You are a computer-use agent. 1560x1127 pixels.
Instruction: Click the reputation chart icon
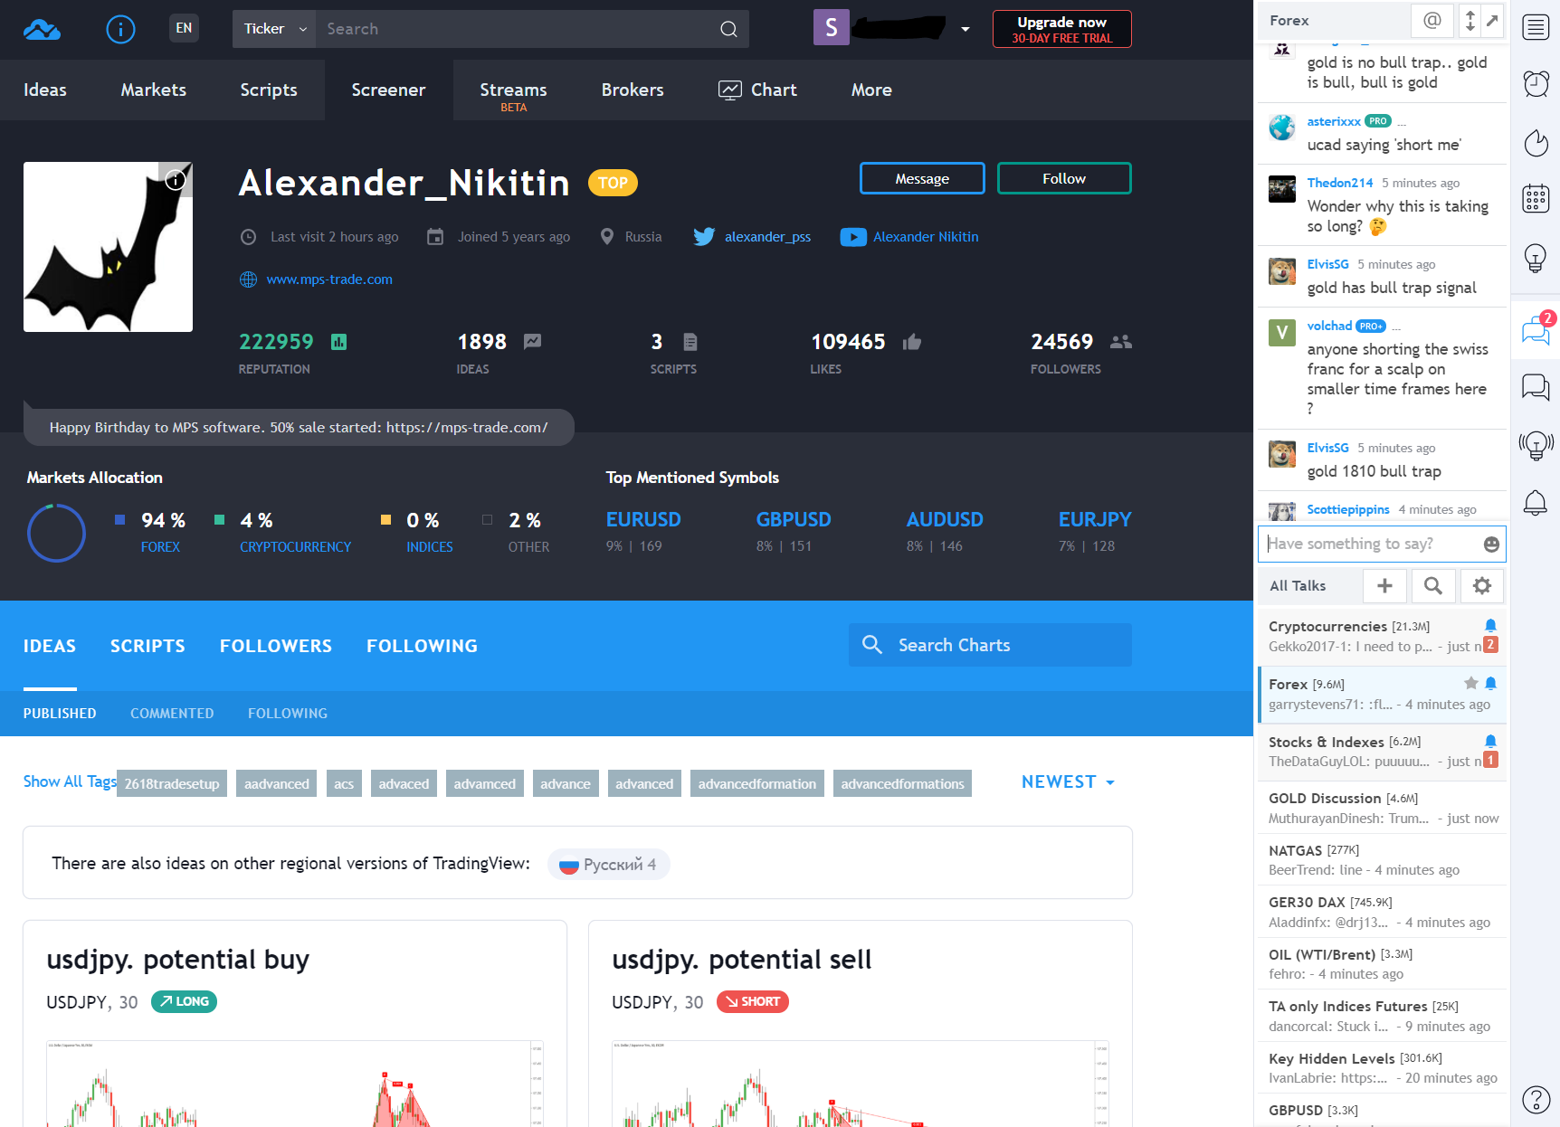coord(338,342)
